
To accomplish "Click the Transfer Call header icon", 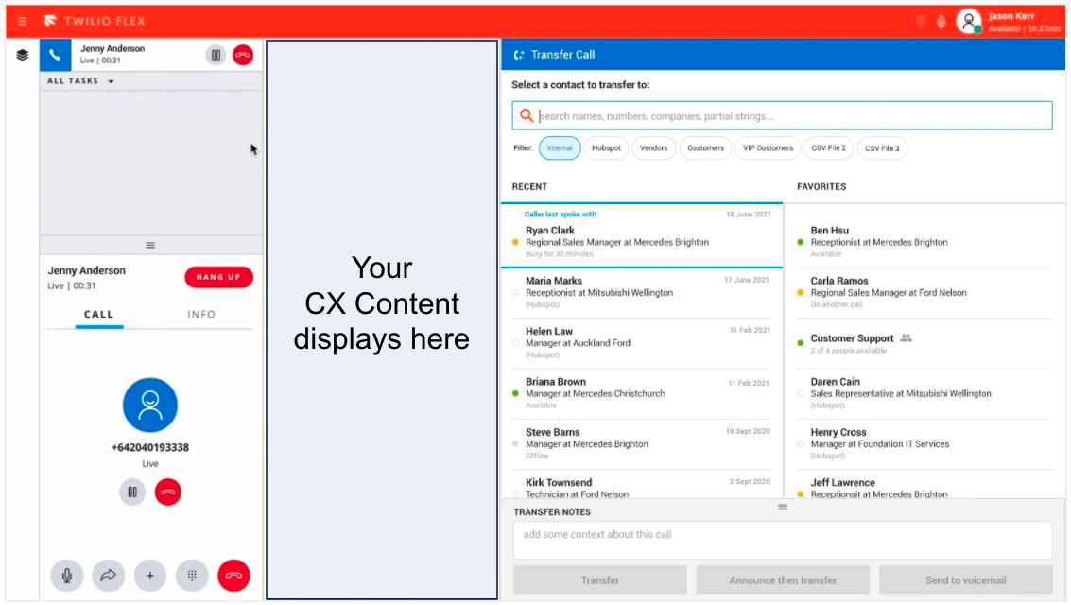I will point(519,55).
